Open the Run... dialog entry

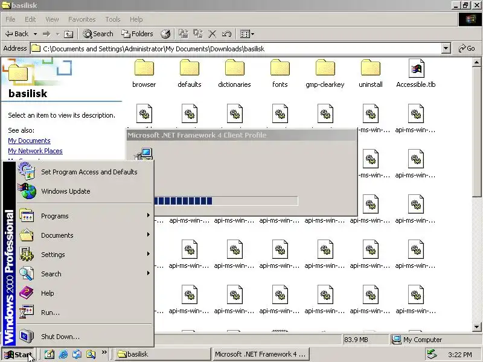click(x=85, y=313)
